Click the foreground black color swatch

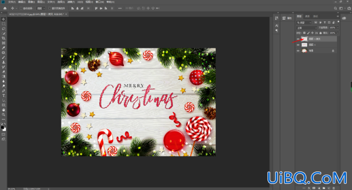pos(2,127)
